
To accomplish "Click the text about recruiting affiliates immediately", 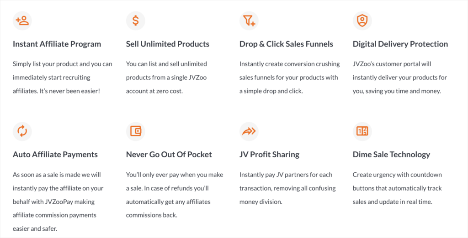I will [x=62, y=78].
